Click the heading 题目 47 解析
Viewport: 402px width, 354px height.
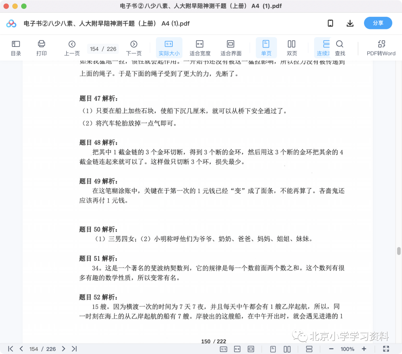pyautogui.click(x=98, y=98)
